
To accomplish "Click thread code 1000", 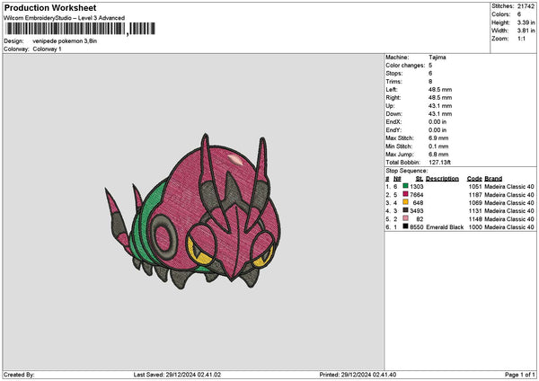I will [475, 227].
